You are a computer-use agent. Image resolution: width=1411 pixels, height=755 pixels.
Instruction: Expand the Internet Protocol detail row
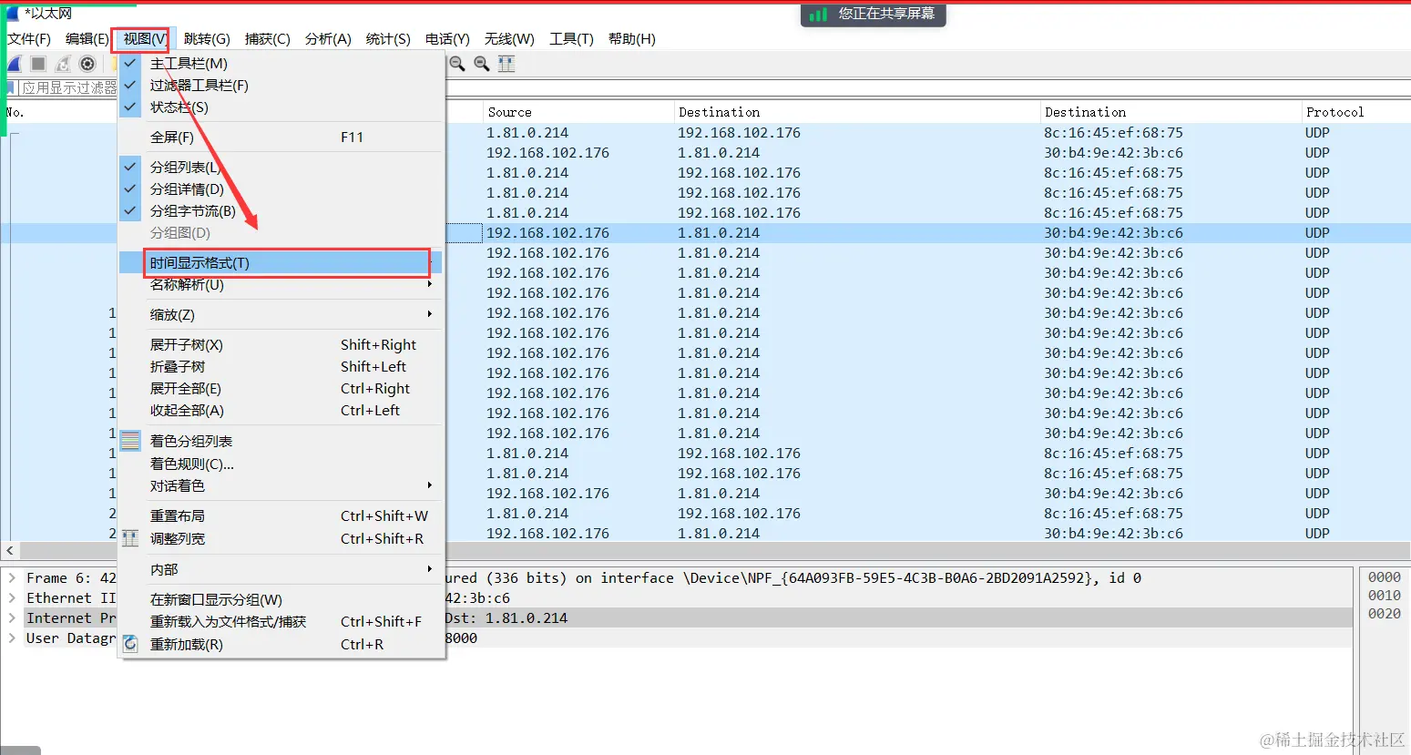click(12, 618)
